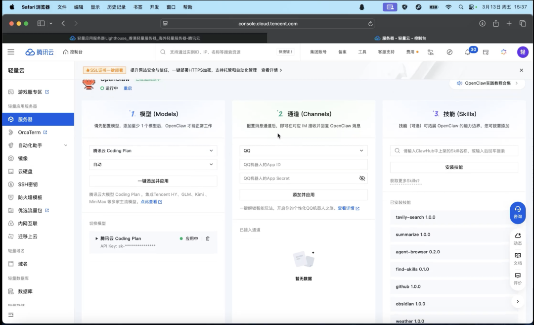Image resolution: width=534 pixels, height=325 pixels.
Task: Collapse the right-side panel with chevron arrow
Action: pos(517,301)
